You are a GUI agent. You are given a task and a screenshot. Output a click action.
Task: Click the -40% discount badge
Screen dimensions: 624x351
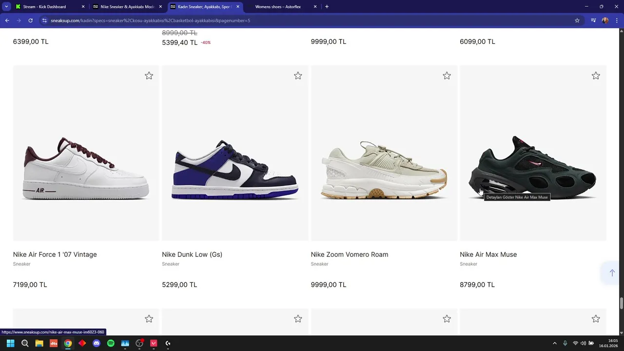coord(206,42)
